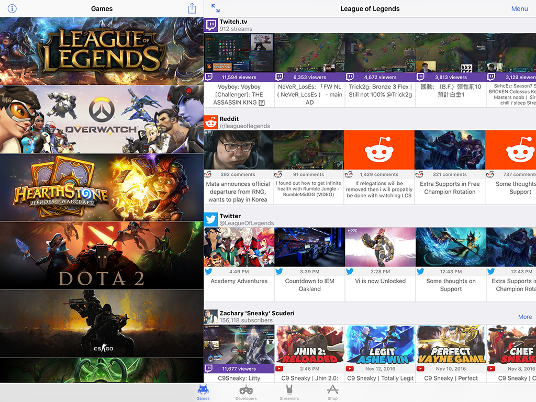
Task: Click Reddit icon beside 1,429 comments
Action: 349,174
